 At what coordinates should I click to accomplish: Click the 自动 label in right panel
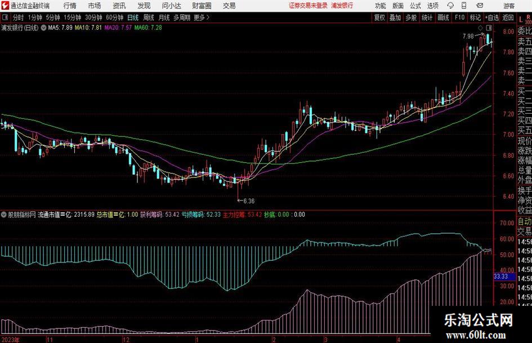525,221
